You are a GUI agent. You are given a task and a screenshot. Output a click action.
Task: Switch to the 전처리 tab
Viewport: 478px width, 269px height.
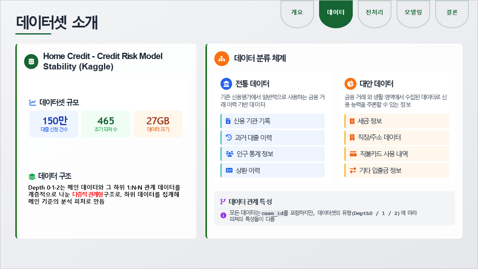click(x=374, y=12)
